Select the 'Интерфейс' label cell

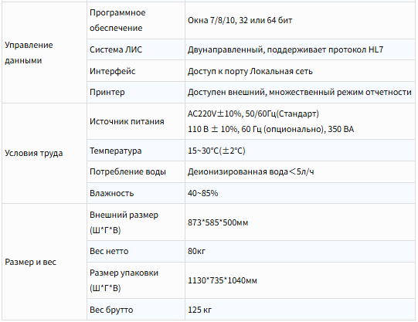pos(136,71)
